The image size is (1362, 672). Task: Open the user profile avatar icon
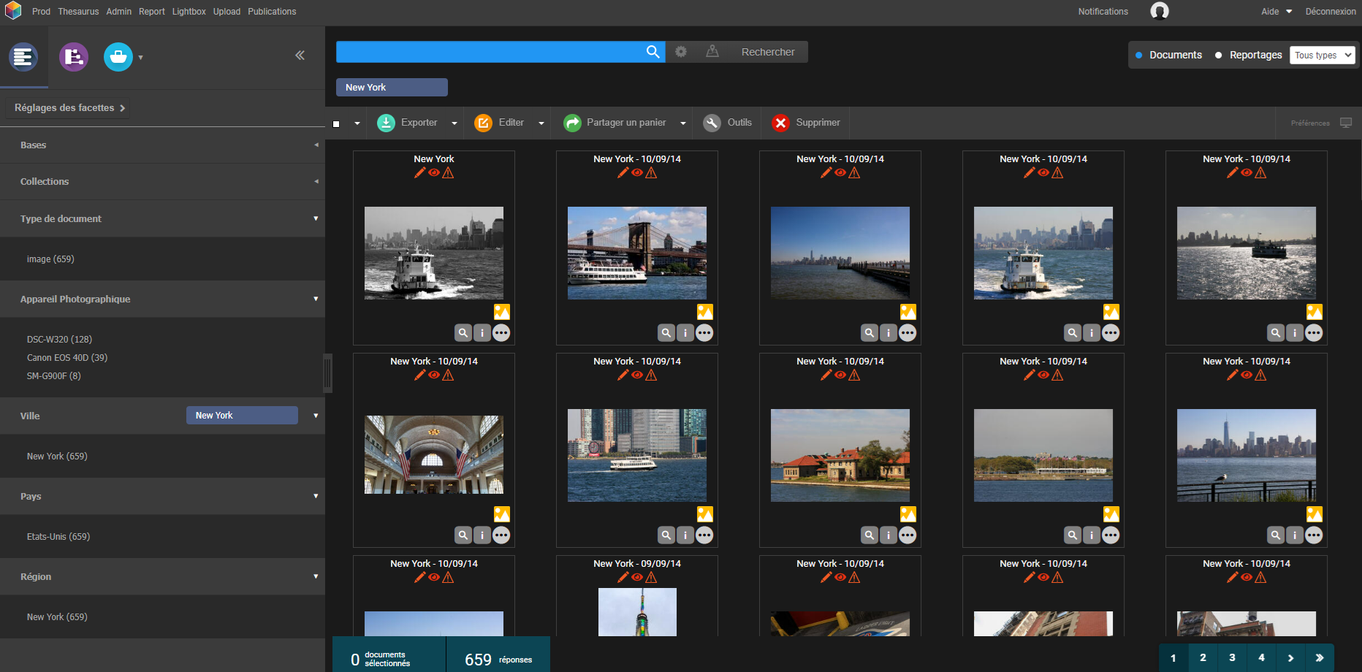pos(1159,11)
